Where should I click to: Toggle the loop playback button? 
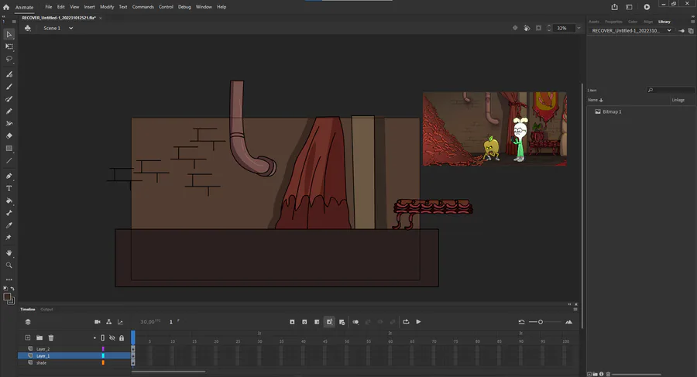tap(405, 321)
